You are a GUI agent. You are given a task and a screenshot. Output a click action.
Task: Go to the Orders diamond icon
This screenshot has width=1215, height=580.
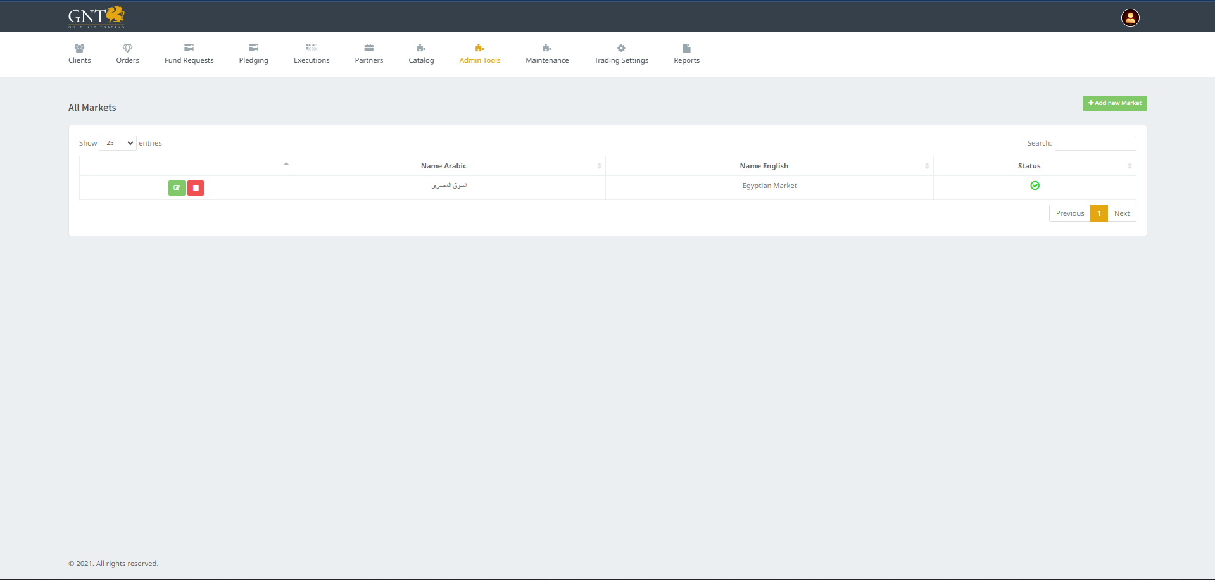(127, 48)
